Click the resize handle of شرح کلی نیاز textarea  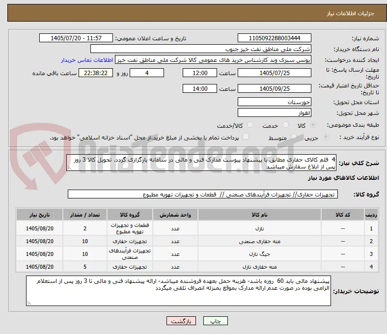[69, 168]
